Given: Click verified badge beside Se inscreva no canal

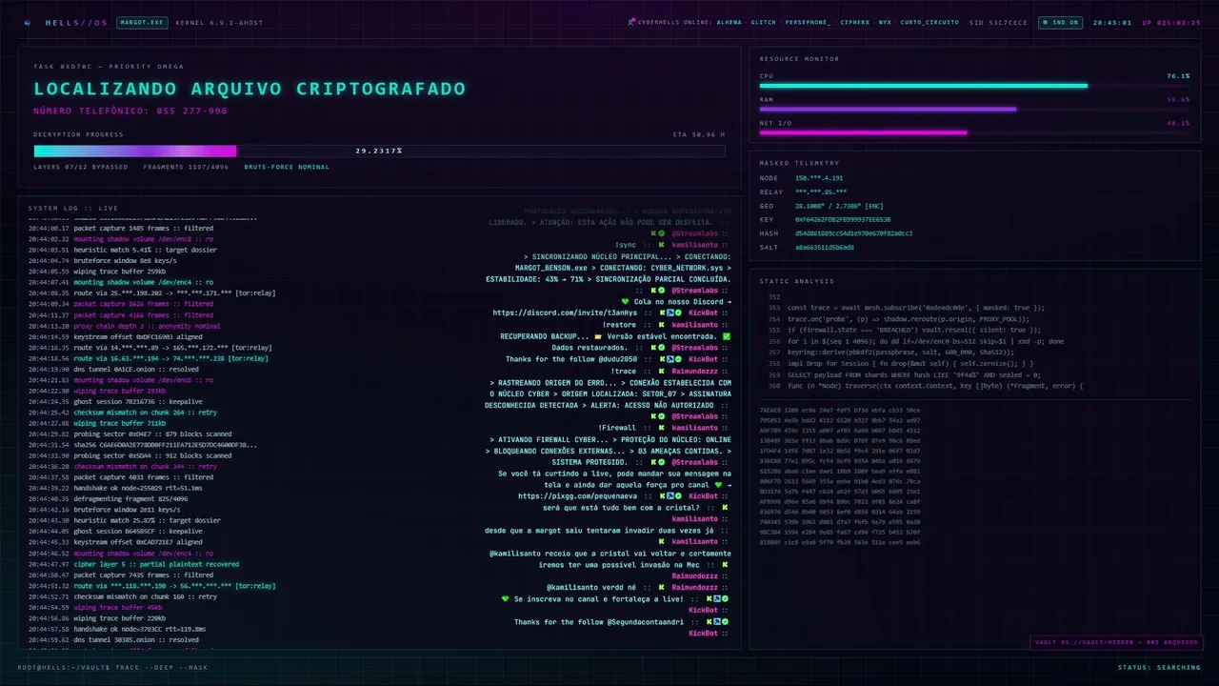Looking at the screenshot, I should [725, 599].
